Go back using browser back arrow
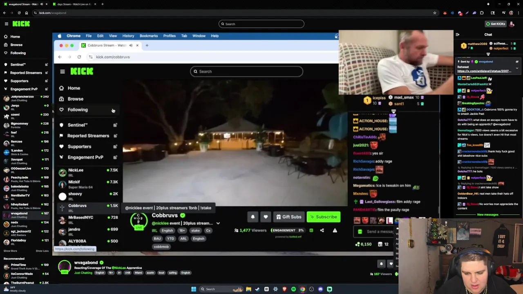The image size is (523, 294). point(4,13)
